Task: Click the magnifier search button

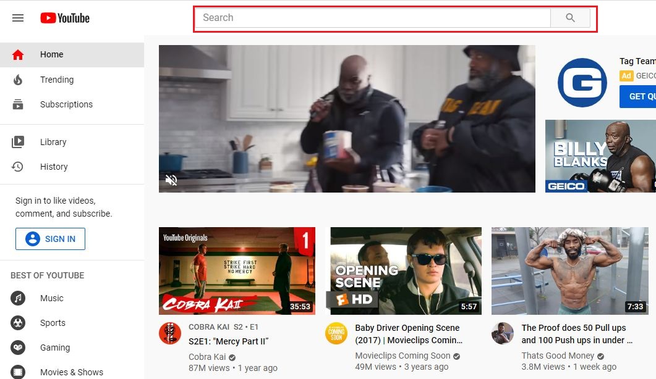Action: click(570, 17)
